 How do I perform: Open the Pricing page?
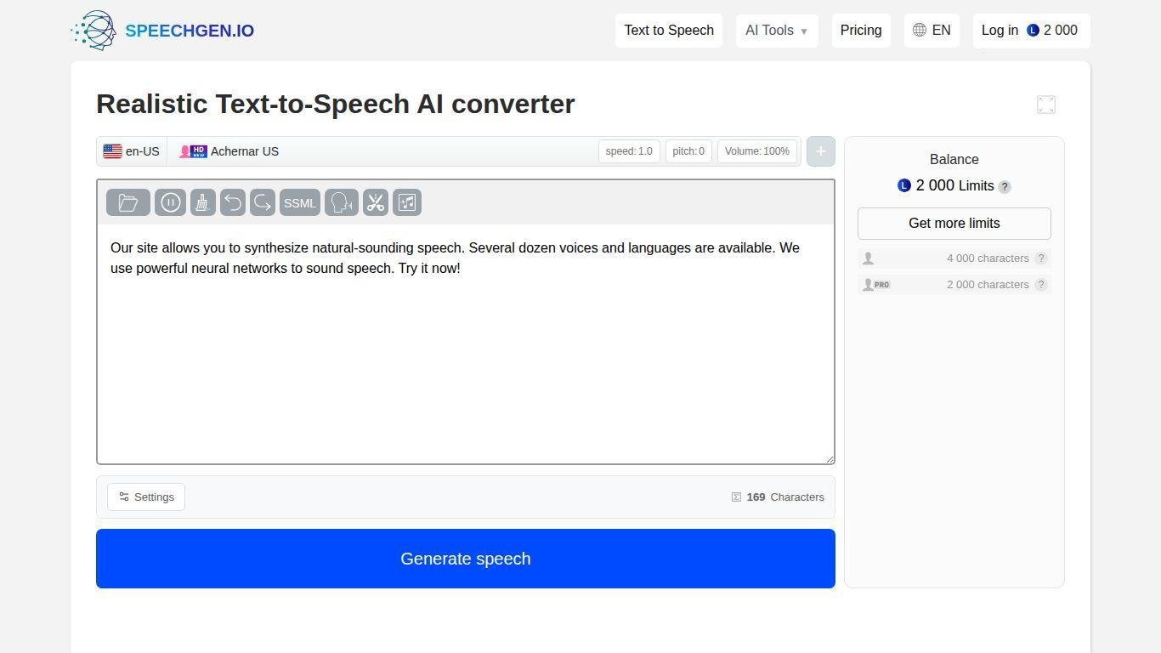(861, 31)
